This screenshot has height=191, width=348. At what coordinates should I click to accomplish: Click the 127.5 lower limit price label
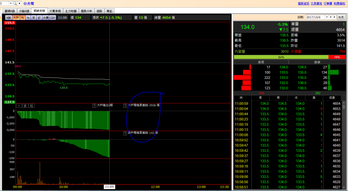click(10, 102)
